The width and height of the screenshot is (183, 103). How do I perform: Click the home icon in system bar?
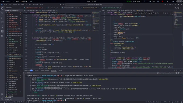(x=173, y=1)
